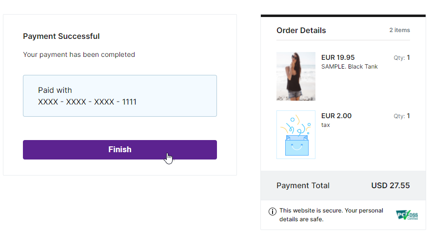
Task: Click the blue shopping bag tax image
Action: pos(295,135)
